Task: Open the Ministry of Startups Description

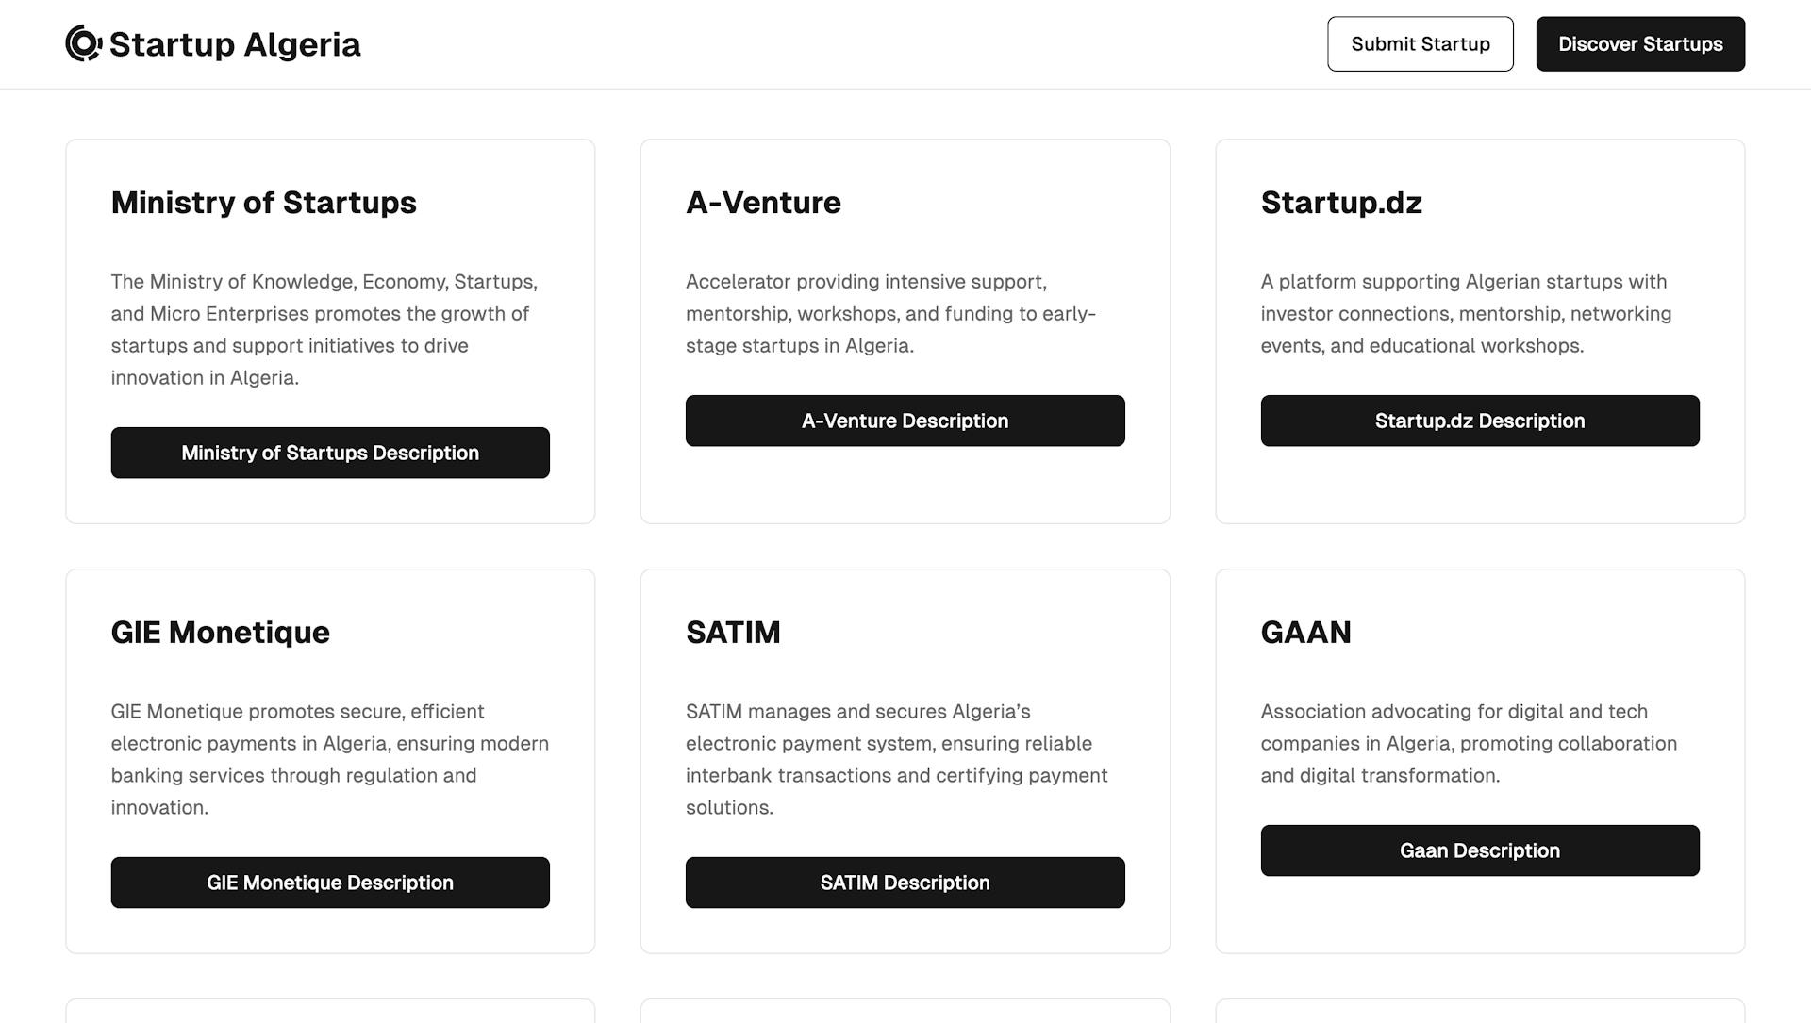Action: tap(329, 453)
